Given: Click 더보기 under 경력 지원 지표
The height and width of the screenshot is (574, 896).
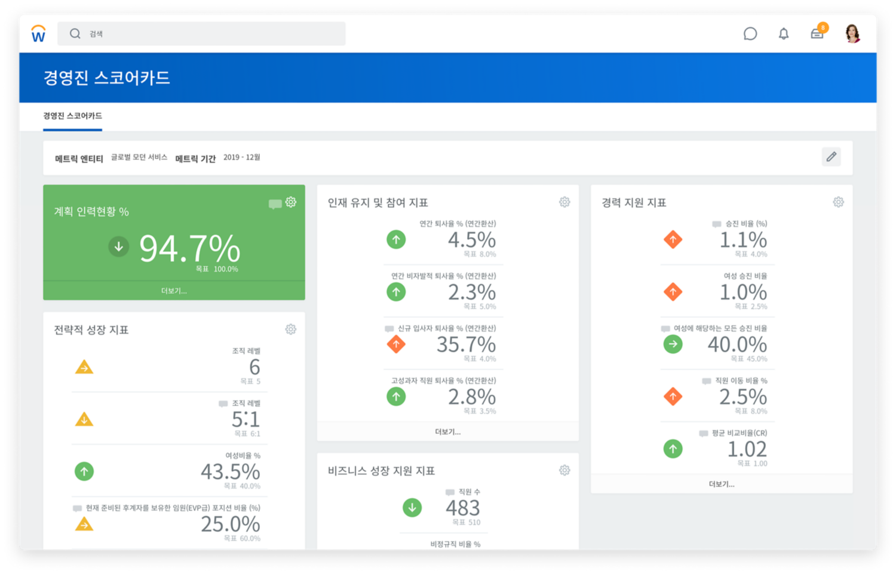Looking at the screenshot, I should point(722,484).
